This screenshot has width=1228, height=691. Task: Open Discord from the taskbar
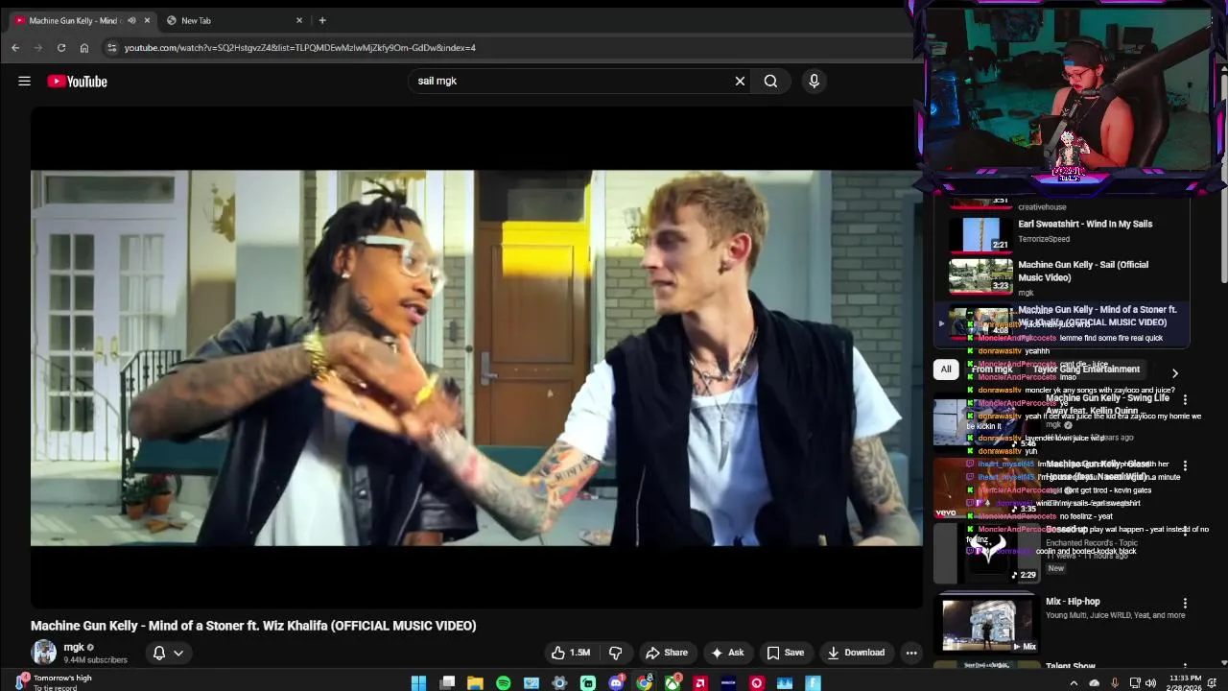pos(616,683)
